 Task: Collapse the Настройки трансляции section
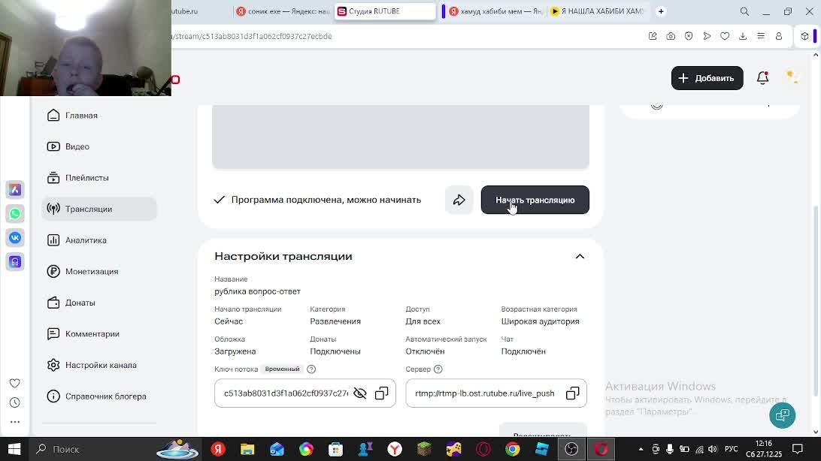(580, 256)
